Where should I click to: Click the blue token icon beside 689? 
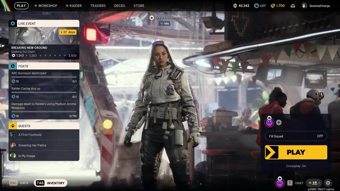(x=256, y=6)
